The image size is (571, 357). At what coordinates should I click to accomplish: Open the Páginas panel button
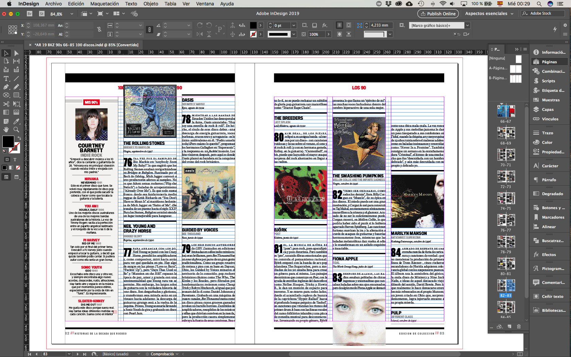pos(549,62)
